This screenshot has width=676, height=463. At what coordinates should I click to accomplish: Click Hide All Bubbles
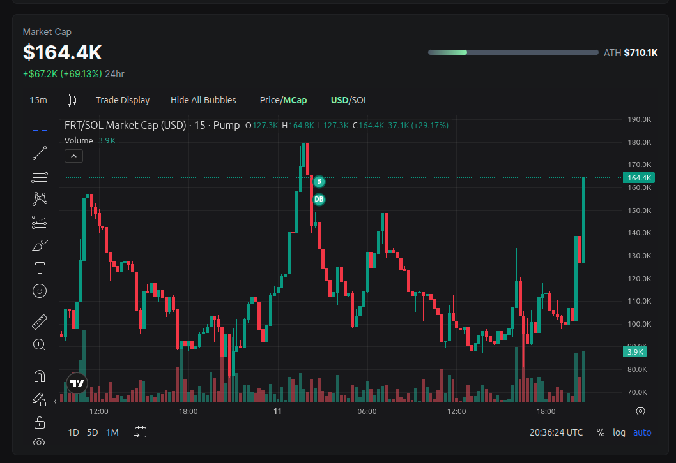point(203,100)
